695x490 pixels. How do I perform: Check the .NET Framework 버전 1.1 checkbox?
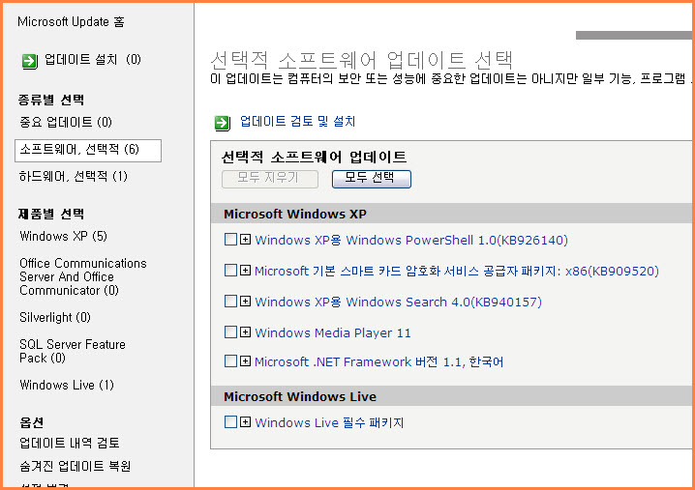point(230,361)
